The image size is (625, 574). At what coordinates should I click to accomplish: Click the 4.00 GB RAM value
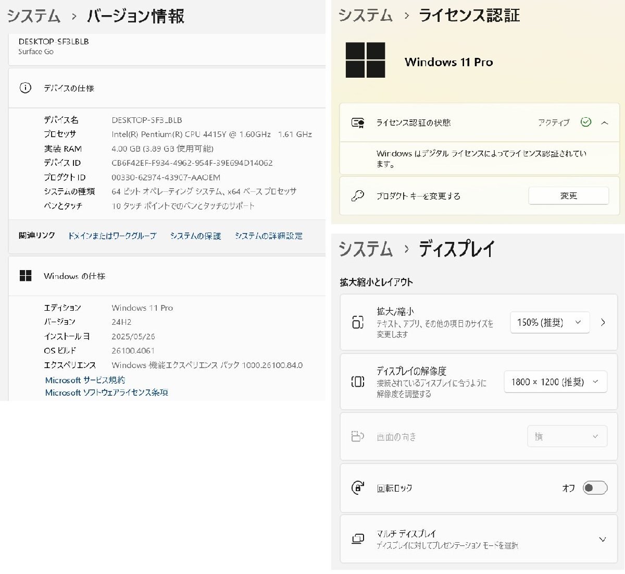tap(162, 149)
